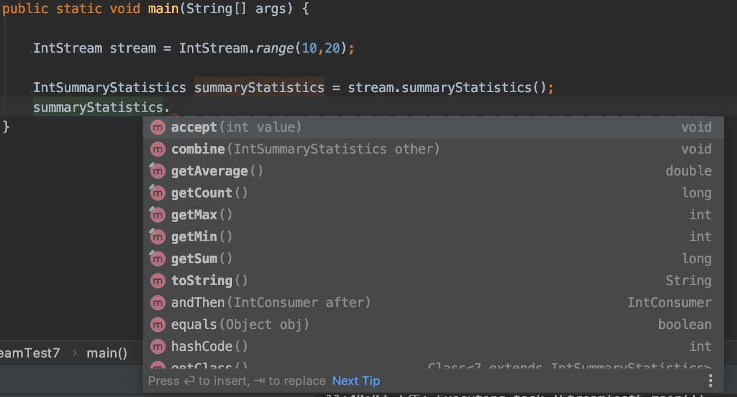The image size is (737, 397).
Task: Select getSum() completion entry
Action: pos(202,259)
